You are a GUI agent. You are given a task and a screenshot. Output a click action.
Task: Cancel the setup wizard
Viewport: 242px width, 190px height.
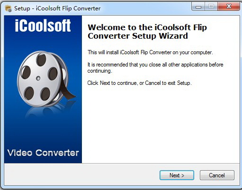(217, 175)
